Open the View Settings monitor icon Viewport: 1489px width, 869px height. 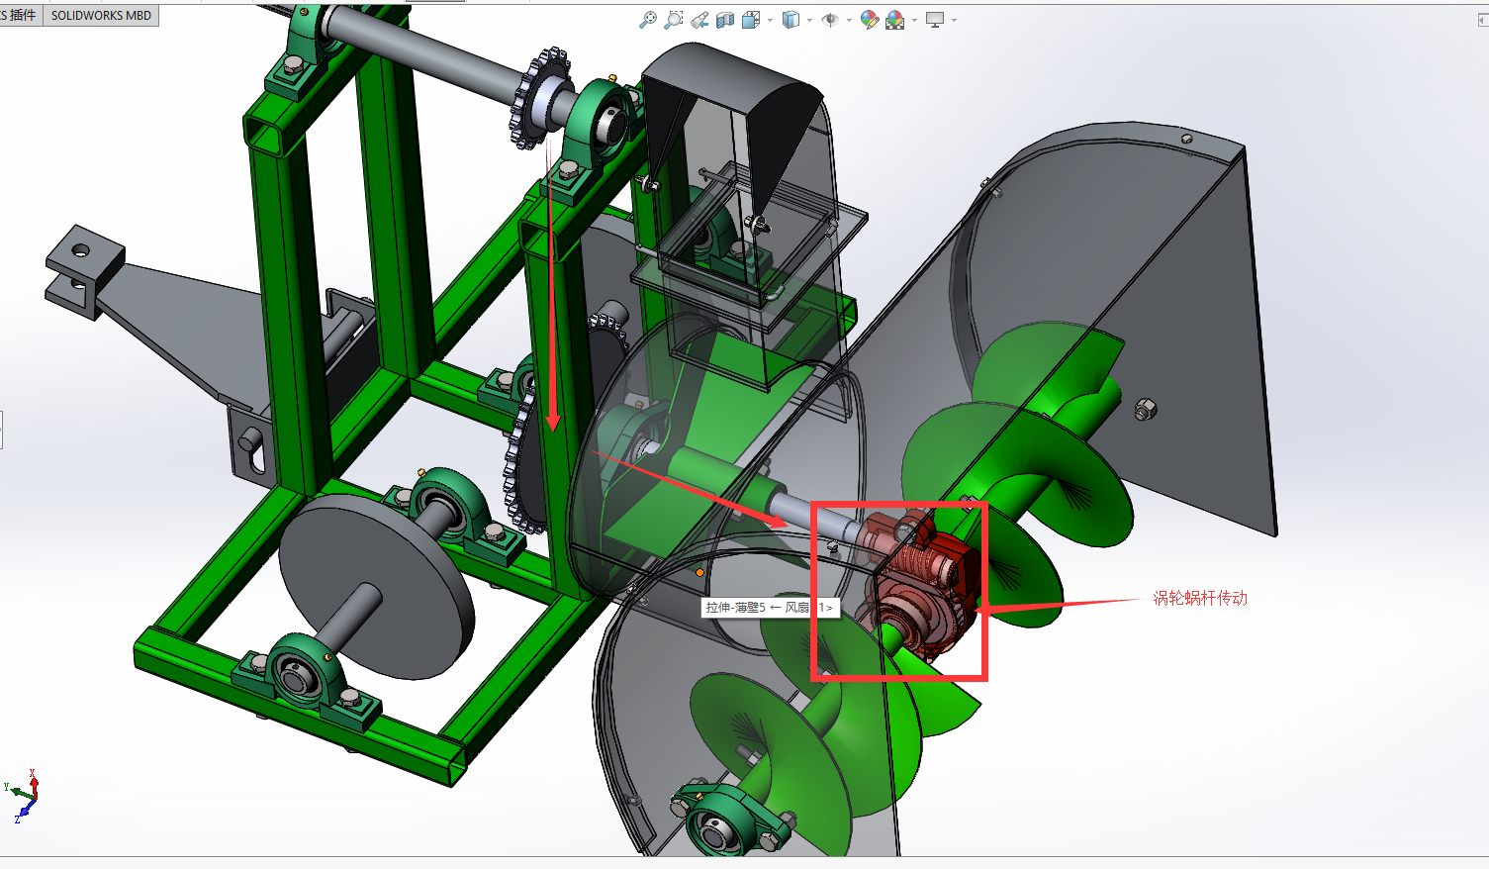pos(935,20)
